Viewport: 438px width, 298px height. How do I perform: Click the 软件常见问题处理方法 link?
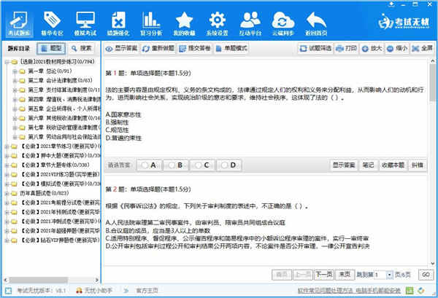coord(325,291)
